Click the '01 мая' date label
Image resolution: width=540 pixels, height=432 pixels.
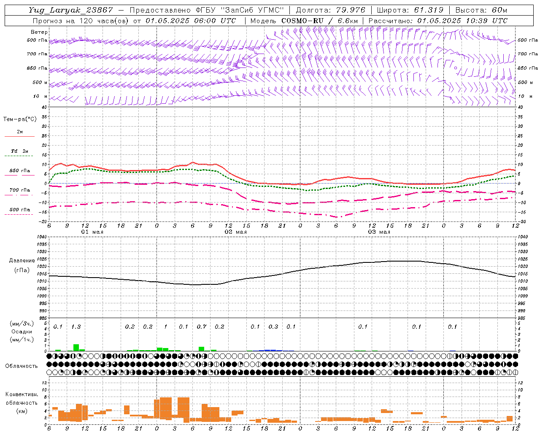click(x=92, y=232)
